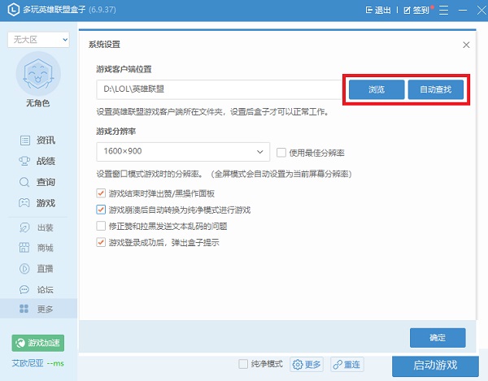Click the 重连 reconnect link icon

pos(338,365)
